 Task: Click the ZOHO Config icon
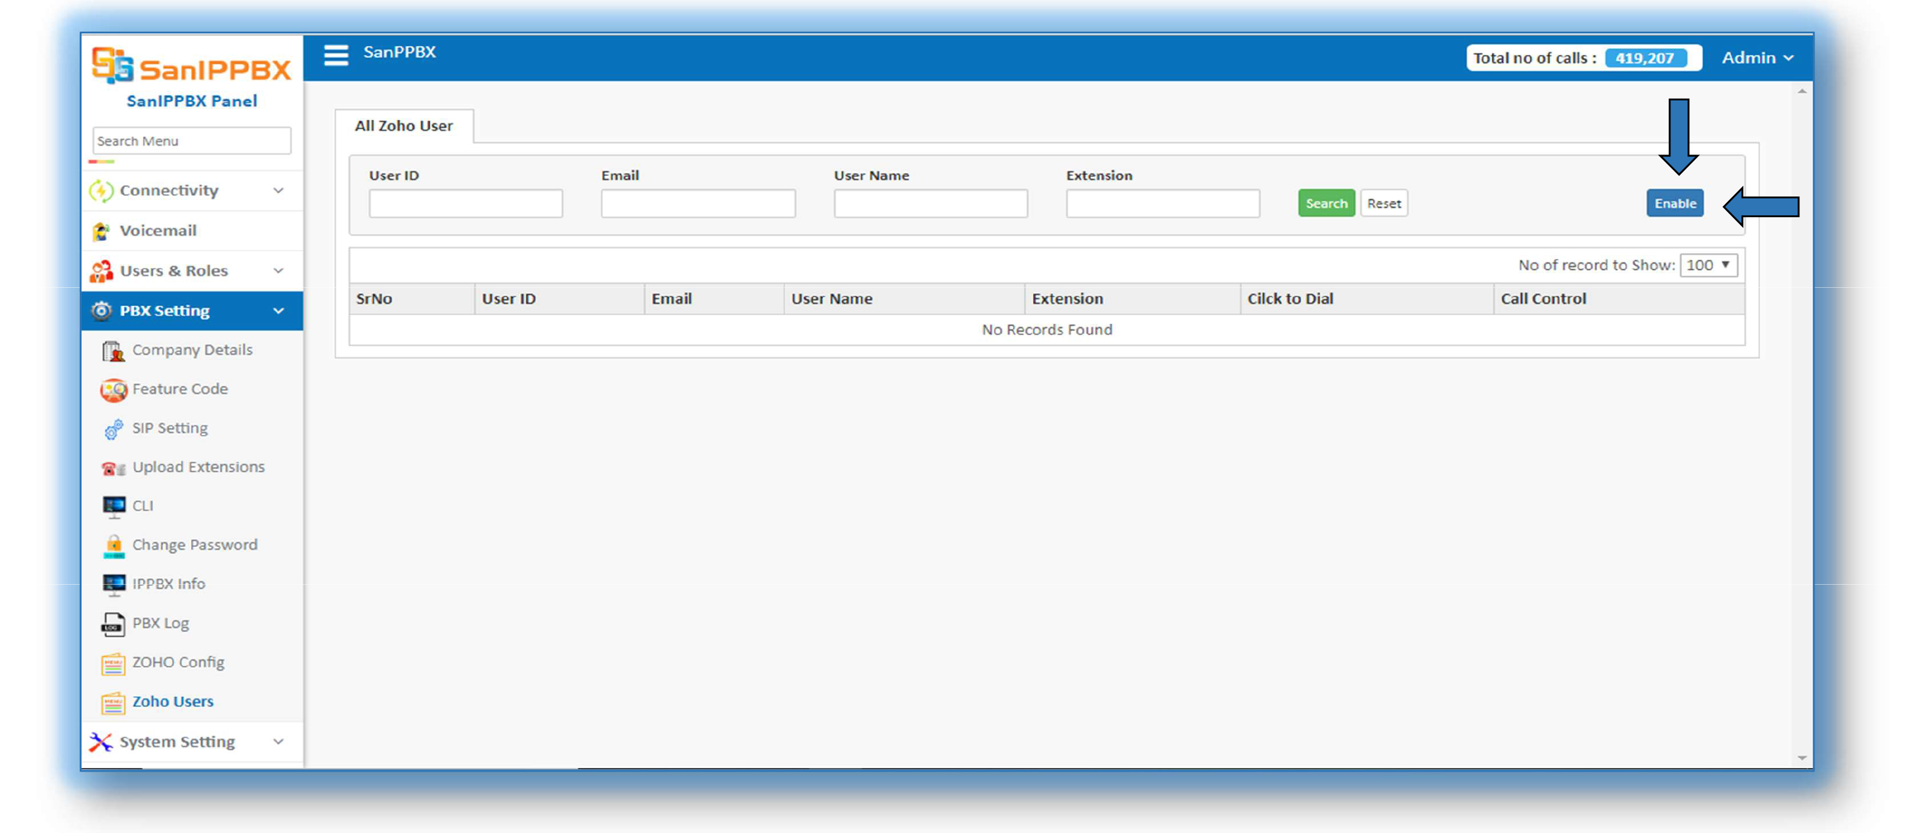[x=113, y=663]
